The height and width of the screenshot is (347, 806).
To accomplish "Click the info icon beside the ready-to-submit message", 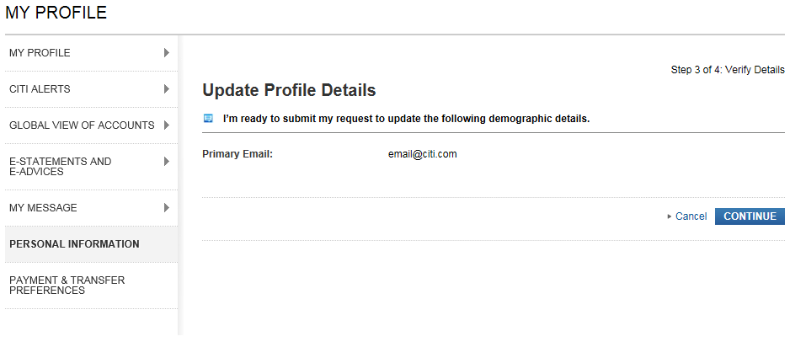I will [208, 119].
